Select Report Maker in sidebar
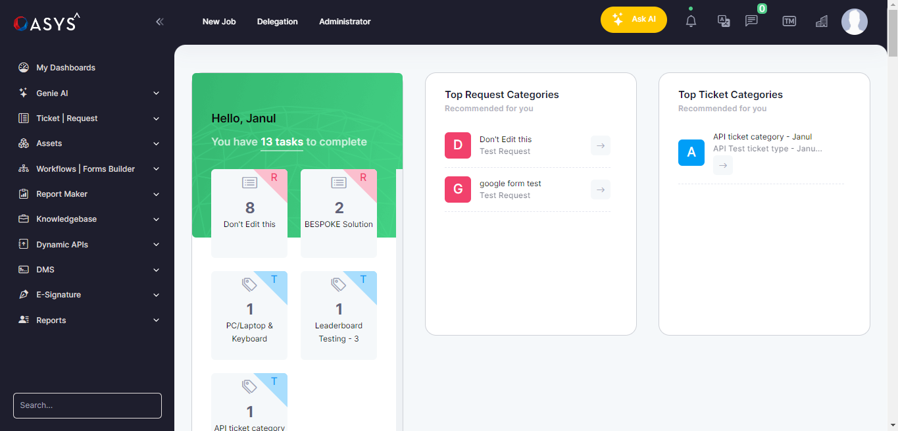898x431 pixels. tap(62, 194)
